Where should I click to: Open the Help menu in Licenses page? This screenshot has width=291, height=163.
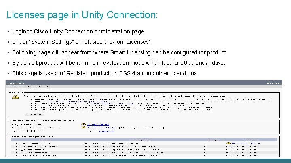pyautogui.click(x=49, y=87)
